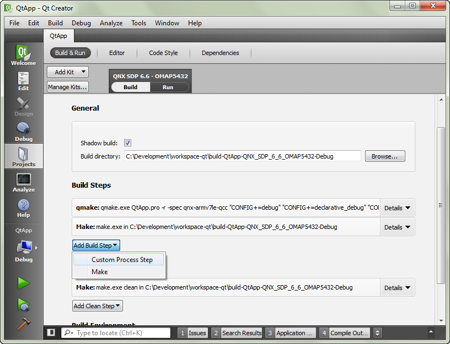Open the Help mode
Screen dimensions: 450x344
coord(23,208)
